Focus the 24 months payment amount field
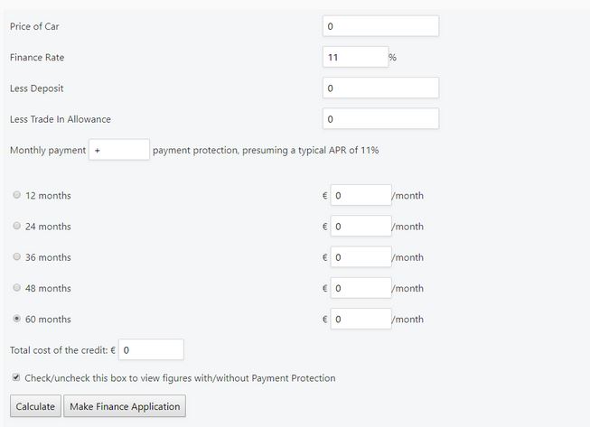The width and height of the screenshot is (590, 427). [360, 226]
